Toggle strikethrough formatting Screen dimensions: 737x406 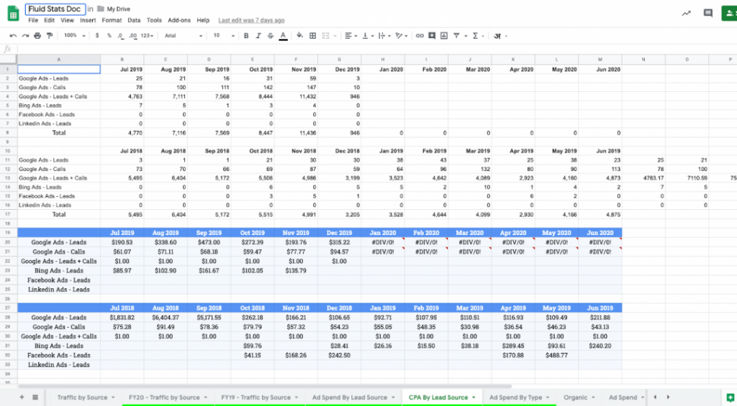pyautogui.click(x=270, y=35)
